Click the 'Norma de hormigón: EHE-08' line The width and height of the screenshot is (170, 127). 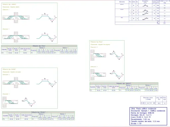coord(142,113)
